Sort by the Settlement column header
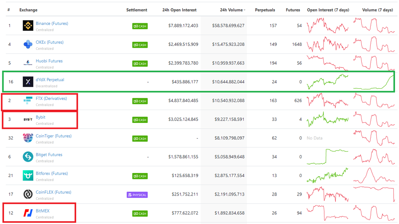This screenshot has width=399, height=224. point(137,10)
